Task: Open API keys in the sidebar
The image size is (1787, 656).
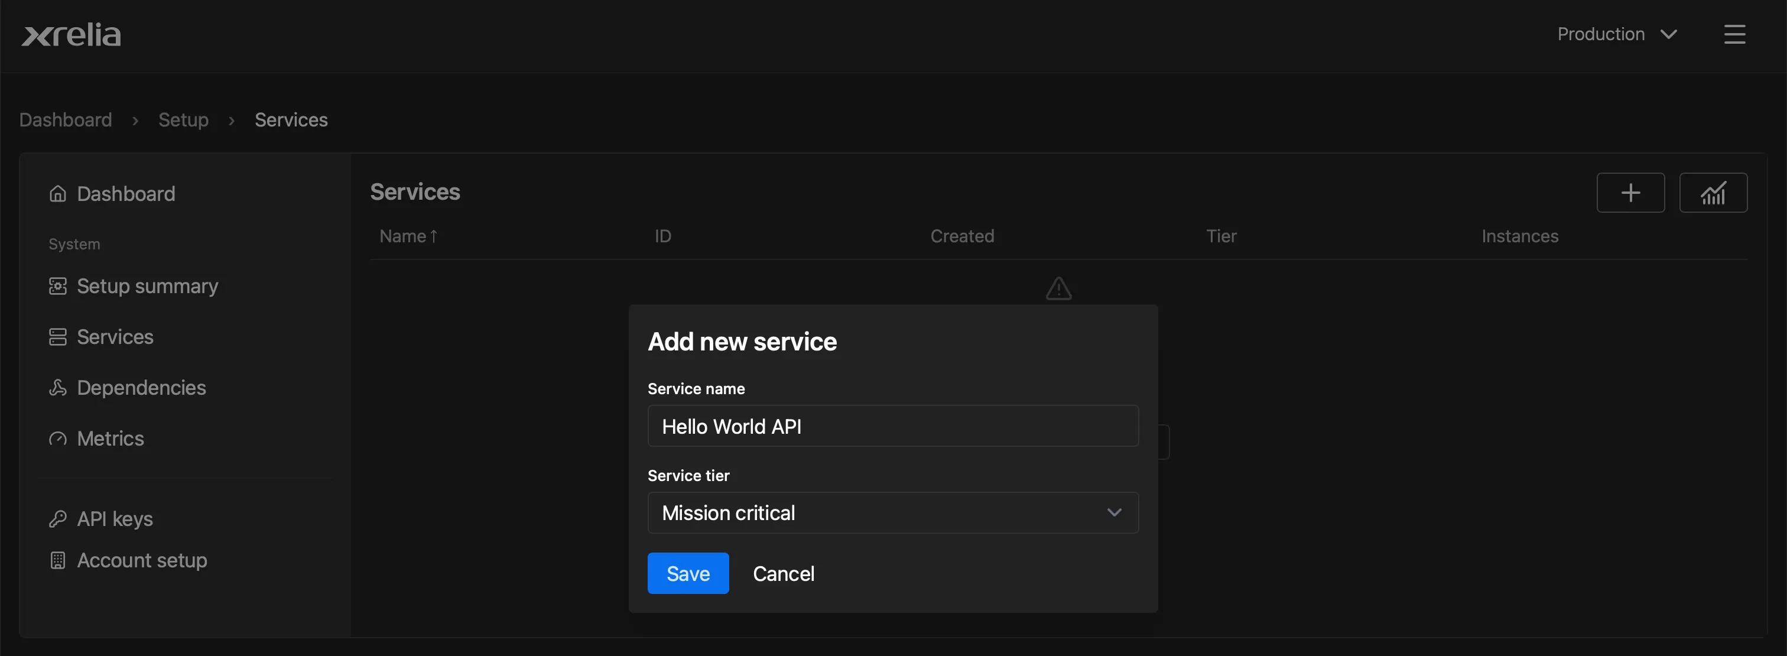Action: click(100, 519)
